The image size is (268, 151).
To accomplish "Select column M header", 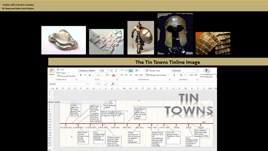I will pos(124,88).
